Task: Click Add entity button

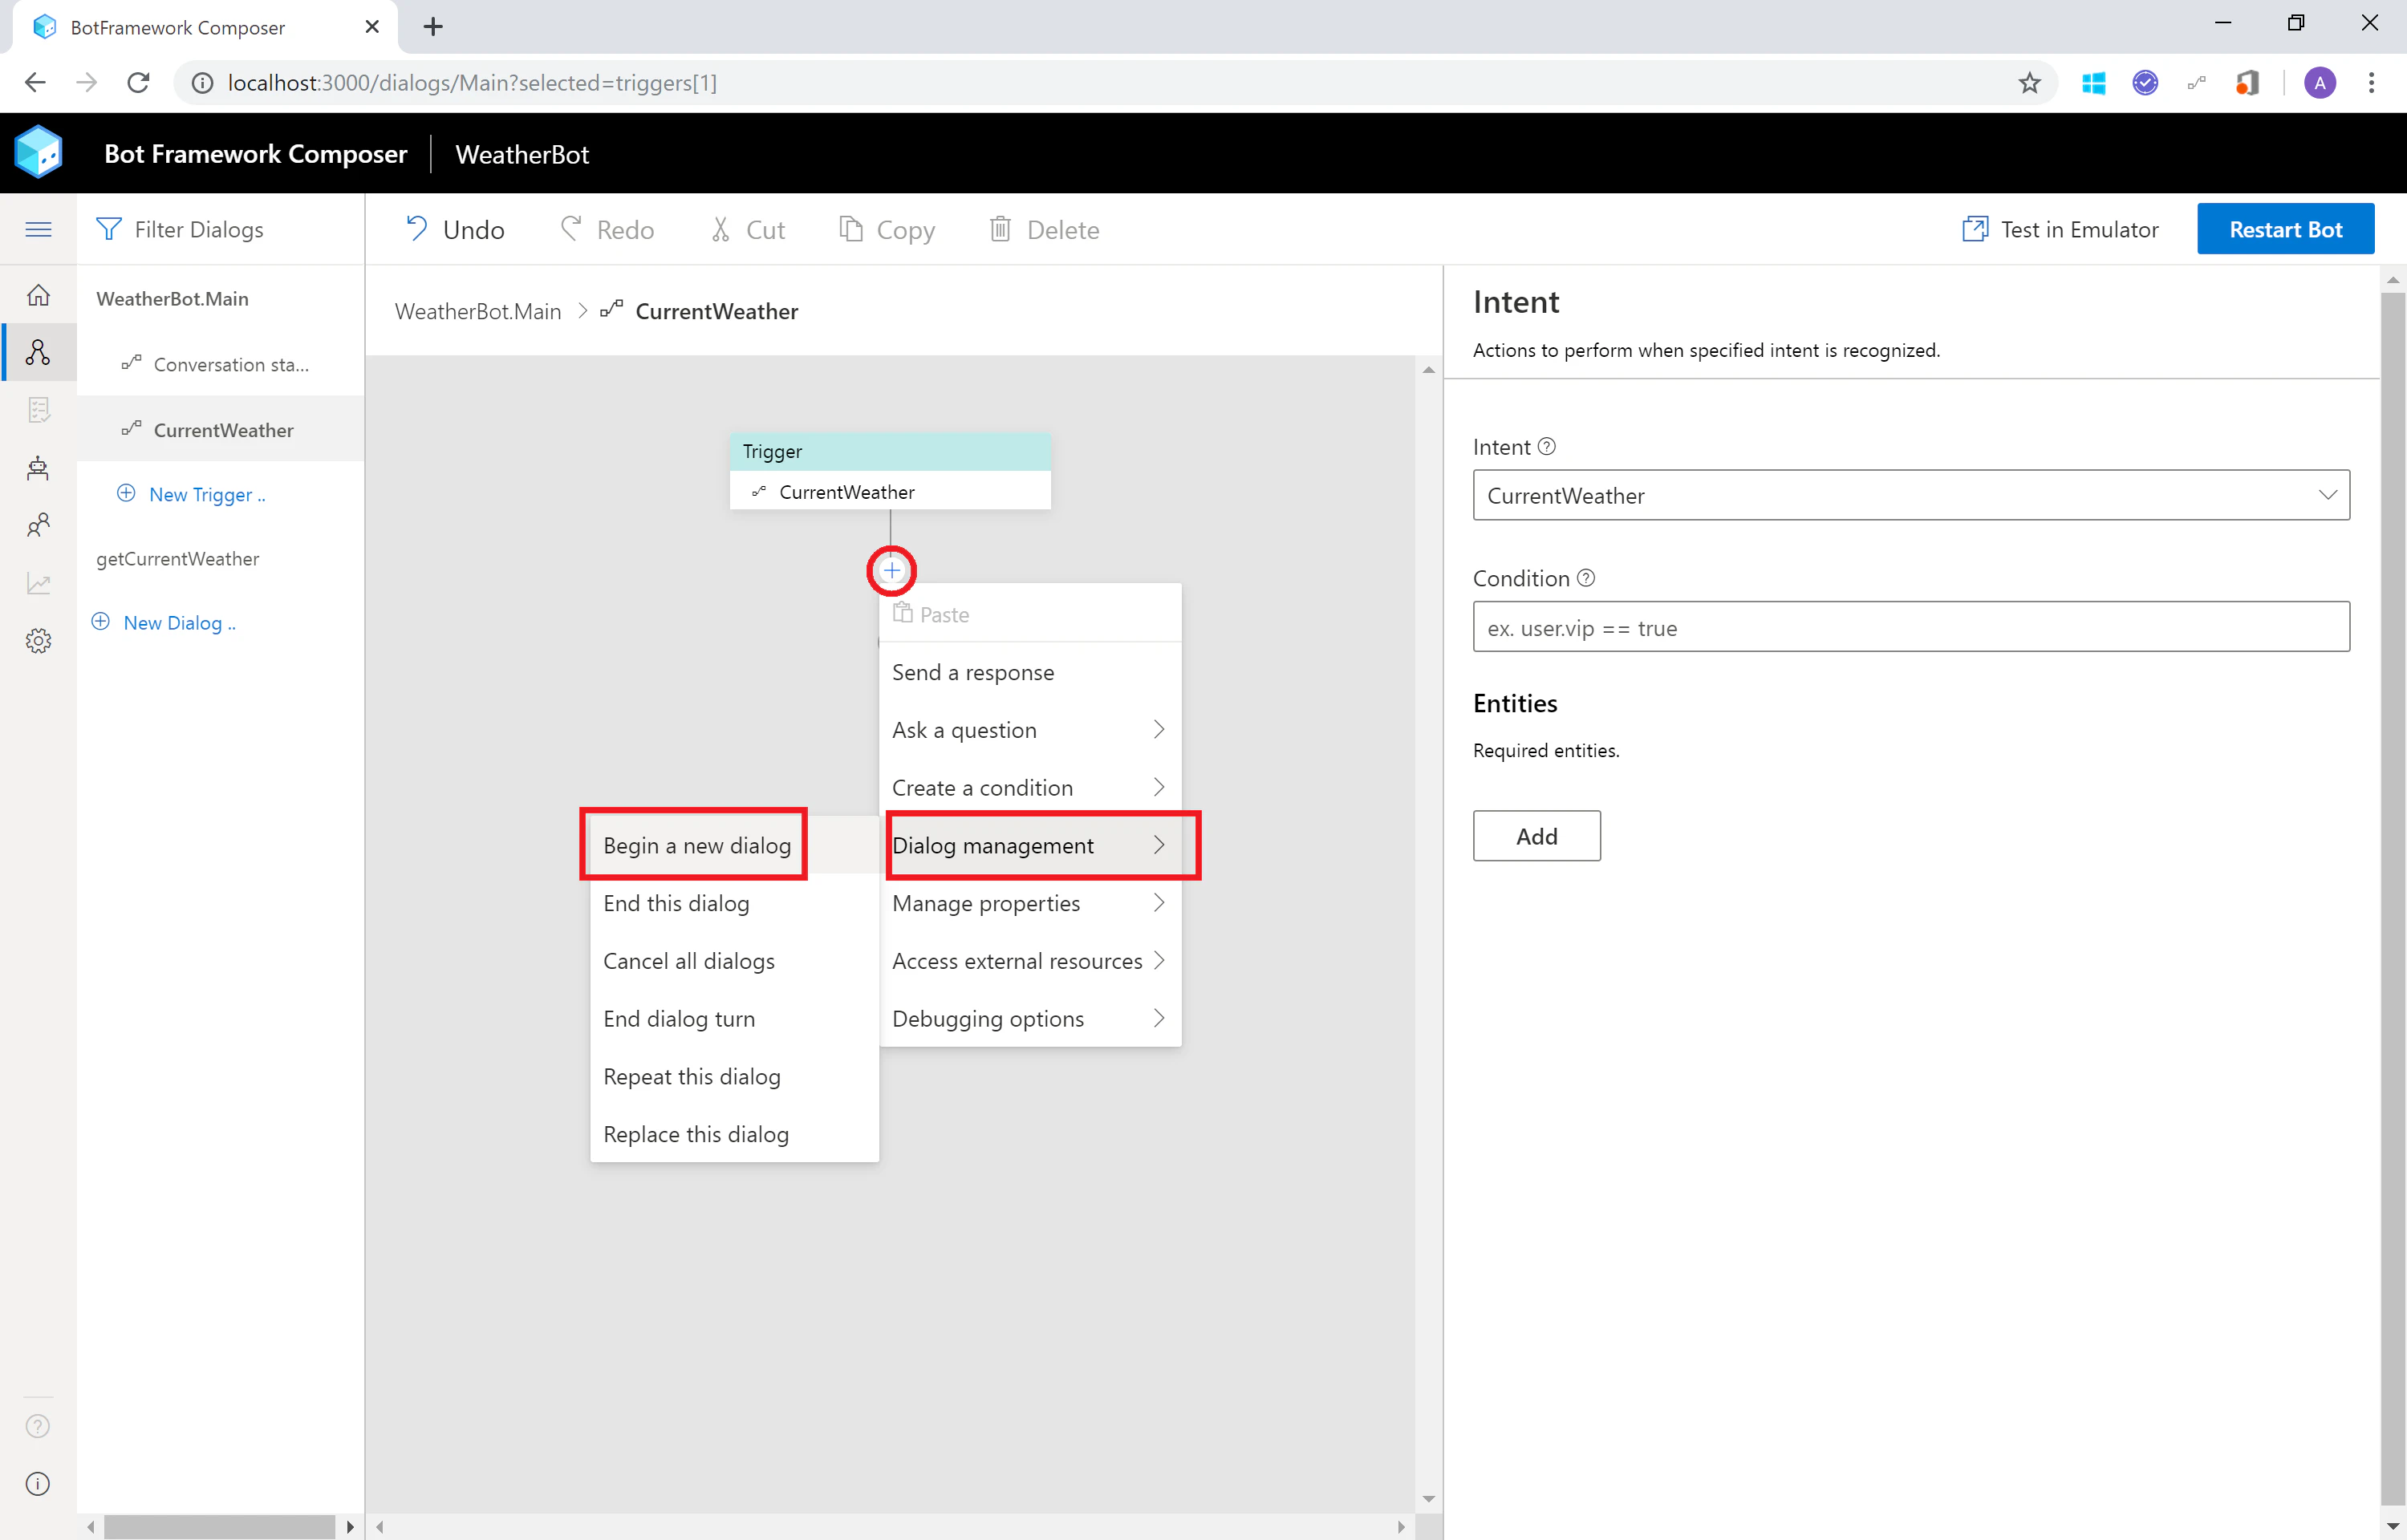Action: click(x=1536, y=836)
